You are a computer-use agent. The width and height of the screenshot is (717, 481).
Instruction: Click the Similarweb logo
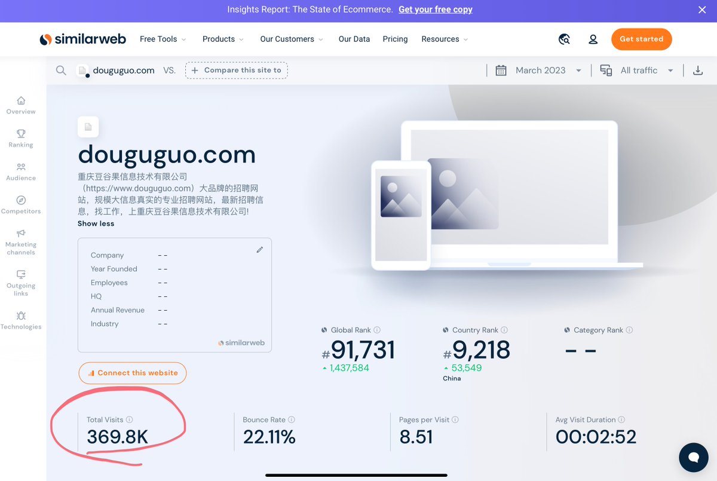pyautogui.click(x=83, y=39)
